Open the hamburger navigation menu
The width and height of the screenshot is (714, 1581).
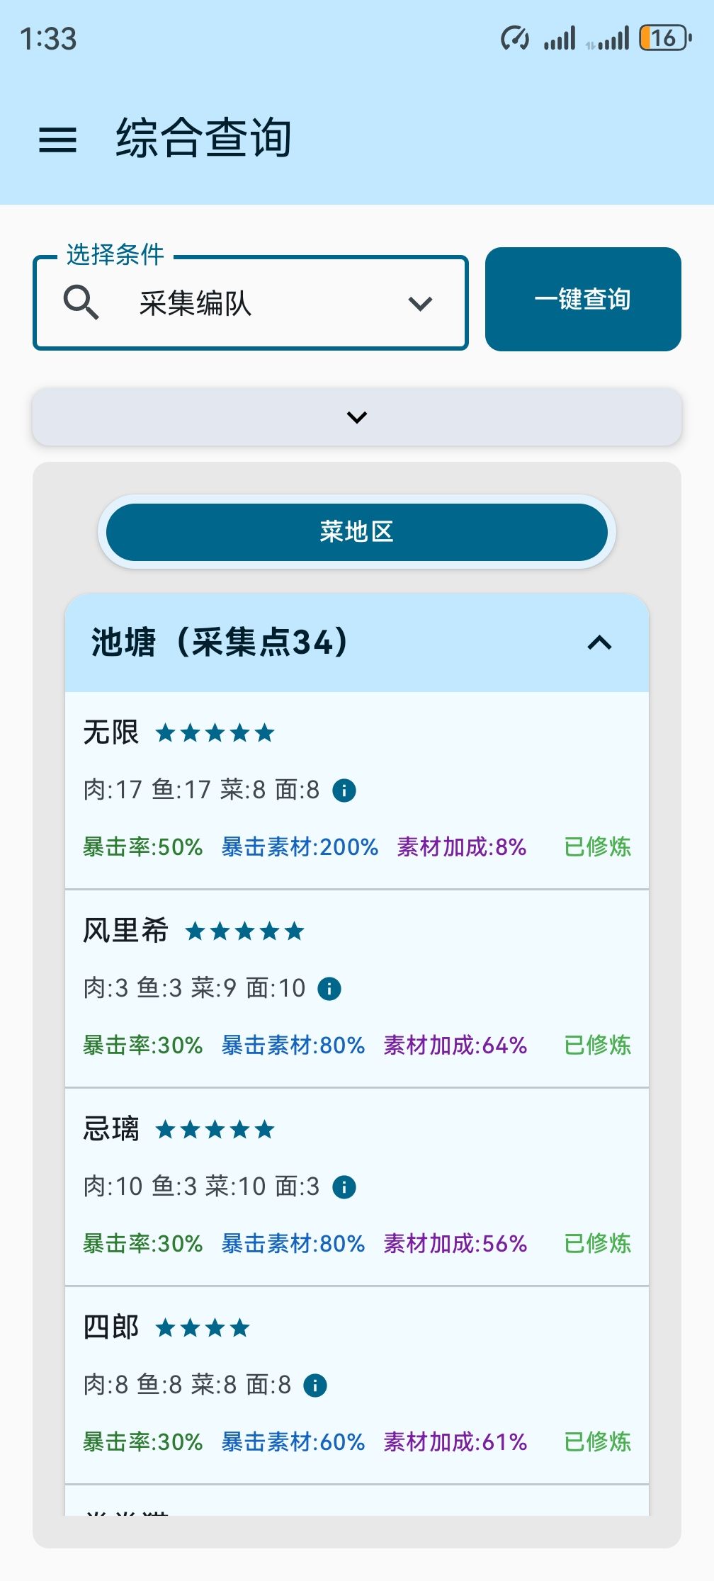pos(57,140)
